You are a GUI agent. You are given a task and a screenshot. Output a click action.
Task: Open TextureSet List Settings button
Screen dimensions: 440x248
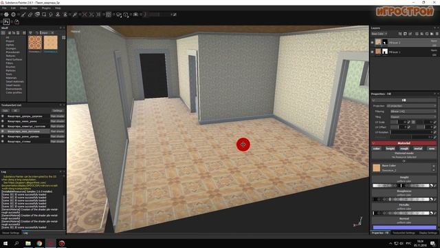(x=58, y=110)
